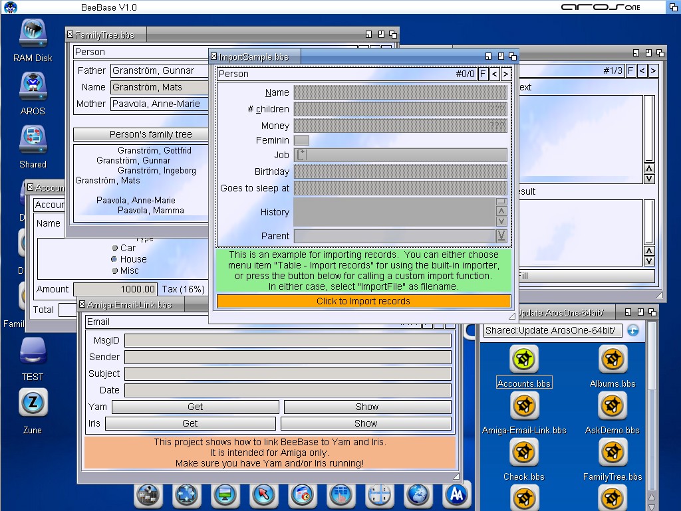The image size is (681, 511).
Task: Toggle the Feminin checkbox
Action: point(301,140)
